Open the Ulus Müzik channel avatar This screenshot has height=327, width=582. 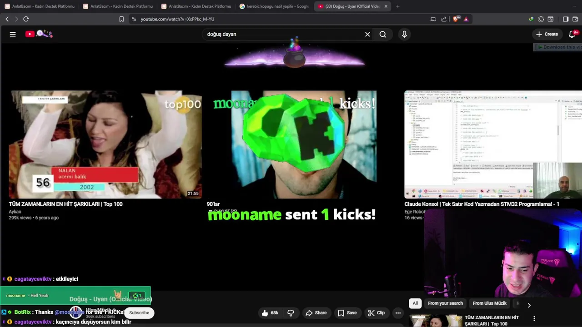76,313
